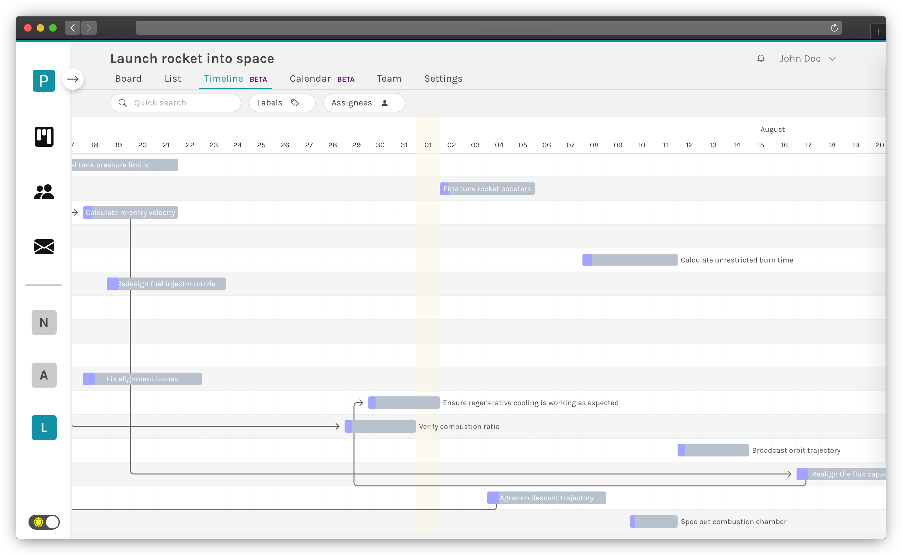Click the browser back button
Screen dimensions: 902x555
(x=73, y=28)
